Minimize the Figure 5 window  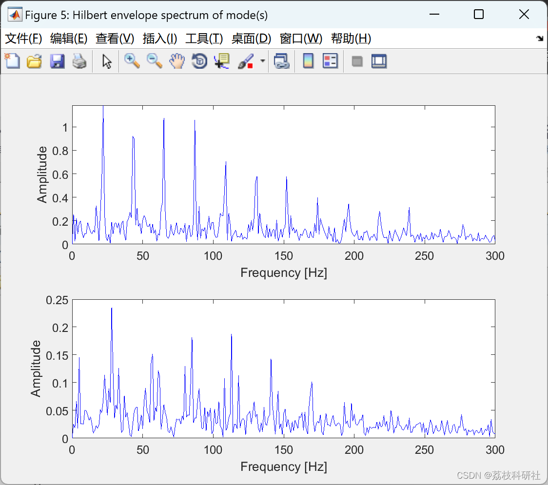[x=434, y=14]
